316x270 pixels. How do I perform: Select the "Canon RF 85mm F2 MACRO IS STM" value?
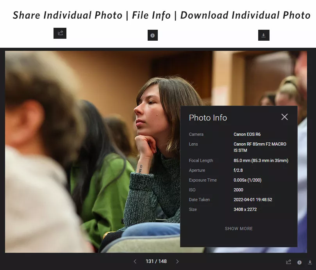260,147
